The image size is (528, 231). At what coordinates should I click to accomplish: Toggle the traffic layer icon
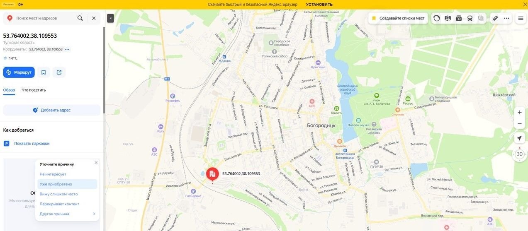(437, 18)
